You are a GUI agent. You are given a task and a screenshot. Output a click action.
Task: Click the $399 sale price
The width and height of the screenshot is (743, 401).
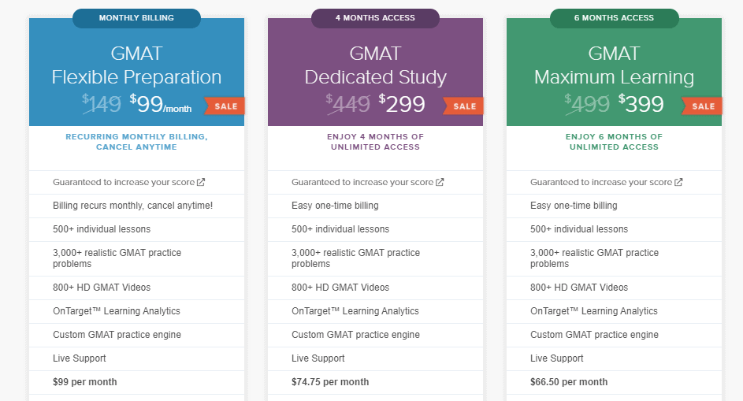click(641, 104)
